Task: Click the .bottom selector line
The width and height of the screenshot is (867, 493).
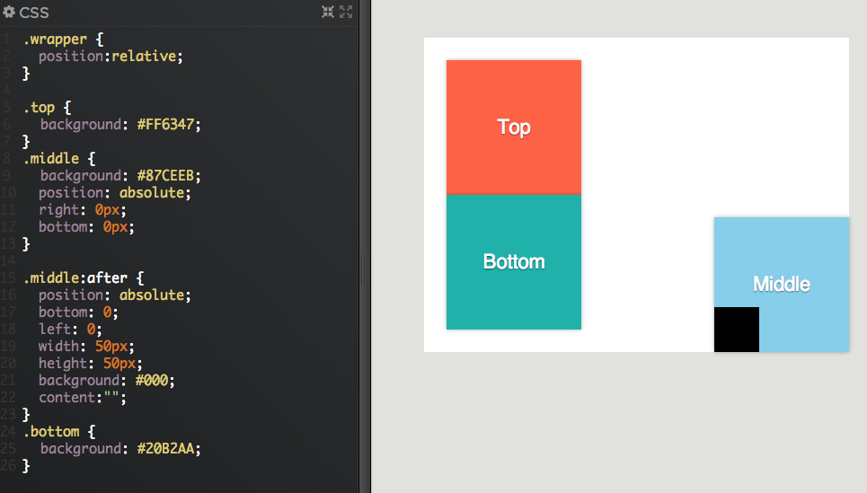Action: pyautogui.click(x=59, y=431)
